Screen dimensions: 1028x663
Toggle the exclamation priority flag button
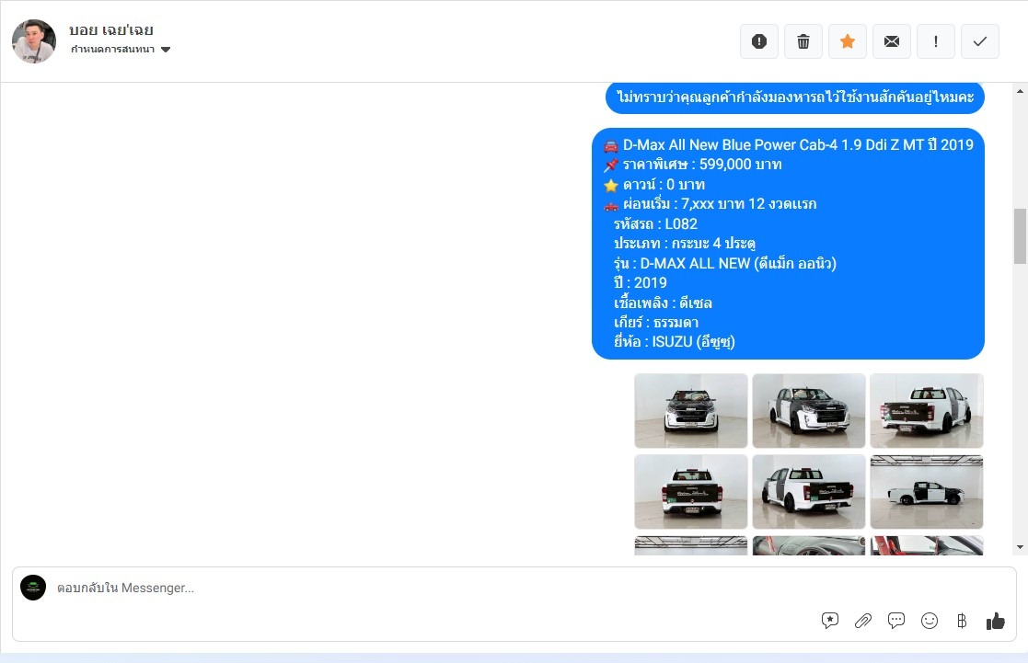coord(936,41)
